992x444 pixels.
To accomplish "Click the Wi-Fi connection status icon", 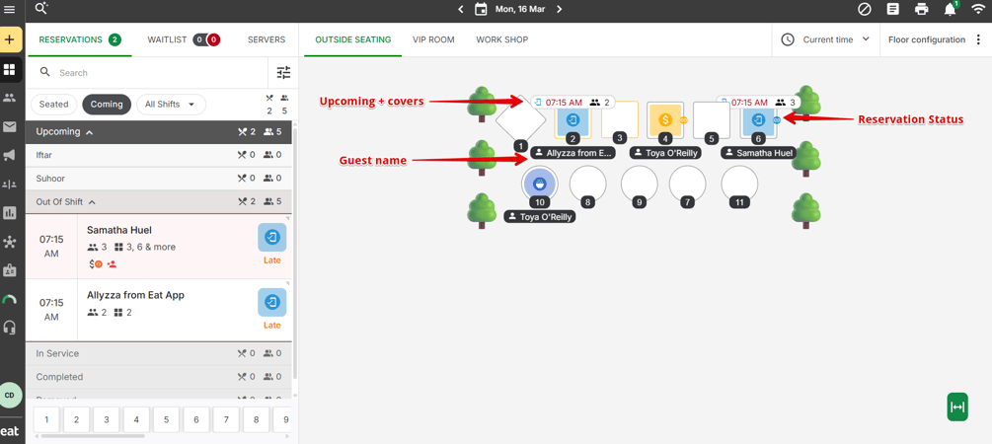I will pos(978,9).
